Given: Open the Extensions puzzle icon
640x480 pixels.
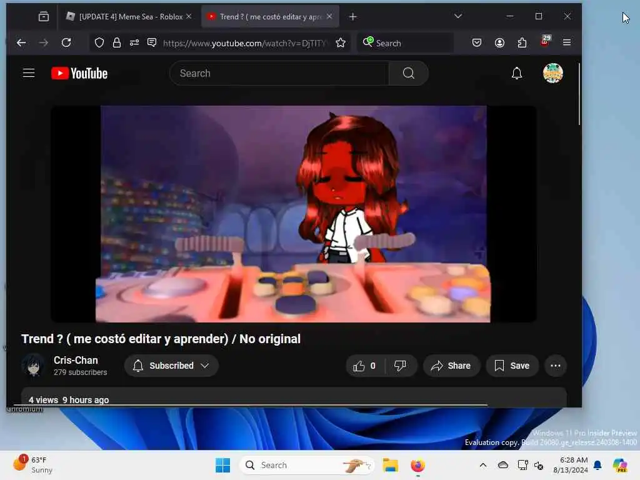Looking at the screenshot, I should pyautogui.click(x=522, y=42).
